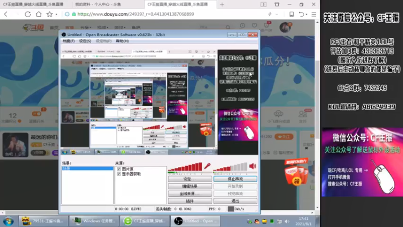Open the 设定(S) menu in OBS
Image resolution: width=403 pixels, height=227 pixels.
tap(85, 41)
